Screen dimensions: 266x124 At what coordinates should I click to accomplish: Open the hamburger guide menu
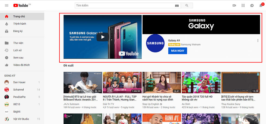tap(7, 5)
